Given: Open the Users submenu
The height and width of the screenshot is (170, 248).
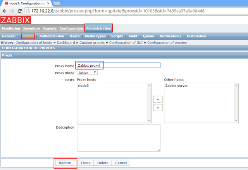Looking at the screenshot, I should coord(75,36).
